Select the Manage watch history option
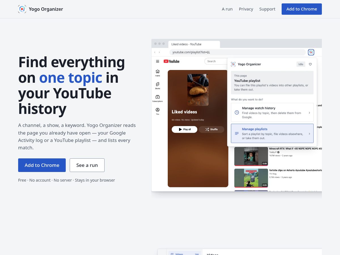This screenshot has height=255, width=340. [272, 112]
